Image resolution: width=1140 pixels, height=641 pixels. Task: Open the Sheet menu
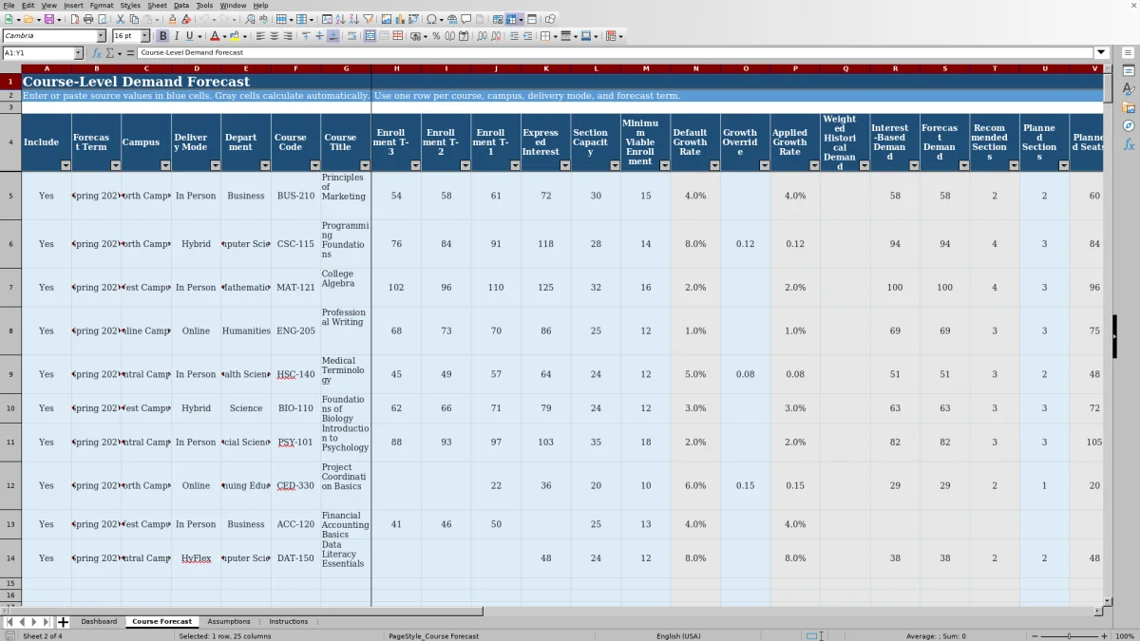pos(157,5)
